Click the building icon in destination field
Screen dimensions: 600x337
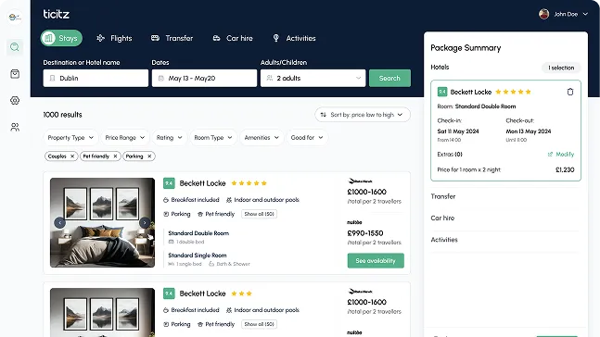pos(53,79)
